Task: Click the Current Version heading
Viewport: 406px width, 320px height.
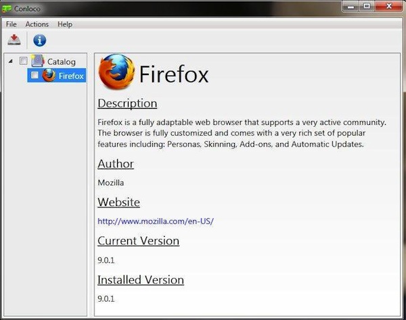Action: pyautogui.click(x=139, y=241)
